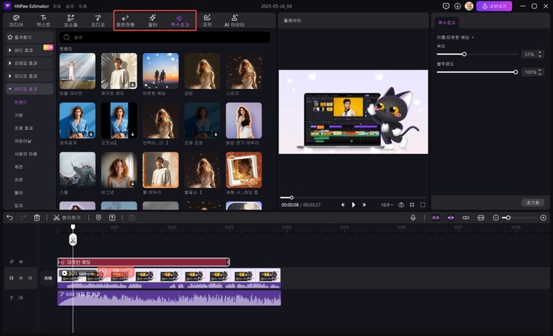This screenshot has width=553, height=336.
Task: Click the undo arrow in the timeline toolbar
Action: 10,217
